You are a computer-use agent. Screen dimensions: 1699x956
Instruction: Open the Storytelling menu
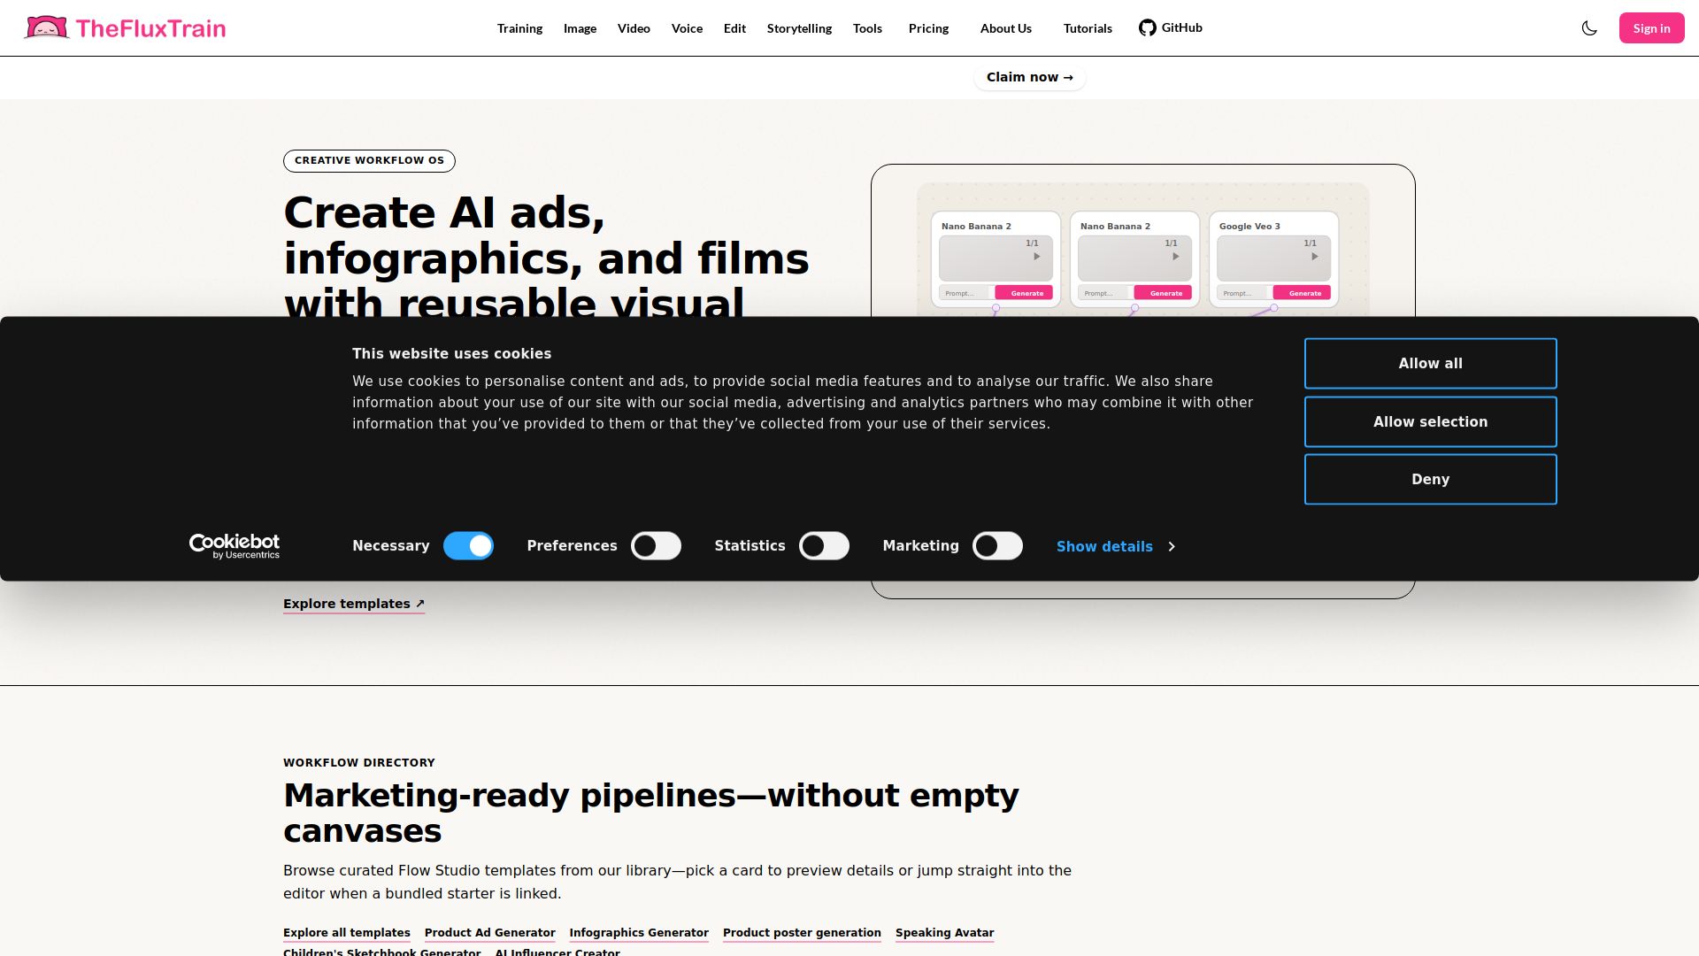click(x=799, y=28)
